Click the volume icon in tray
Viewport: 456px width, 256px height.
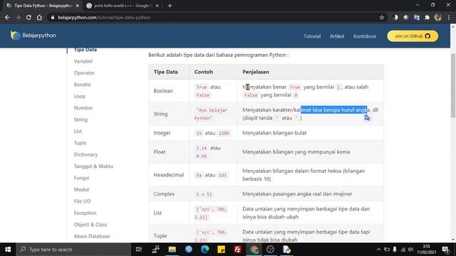[410, 250]
